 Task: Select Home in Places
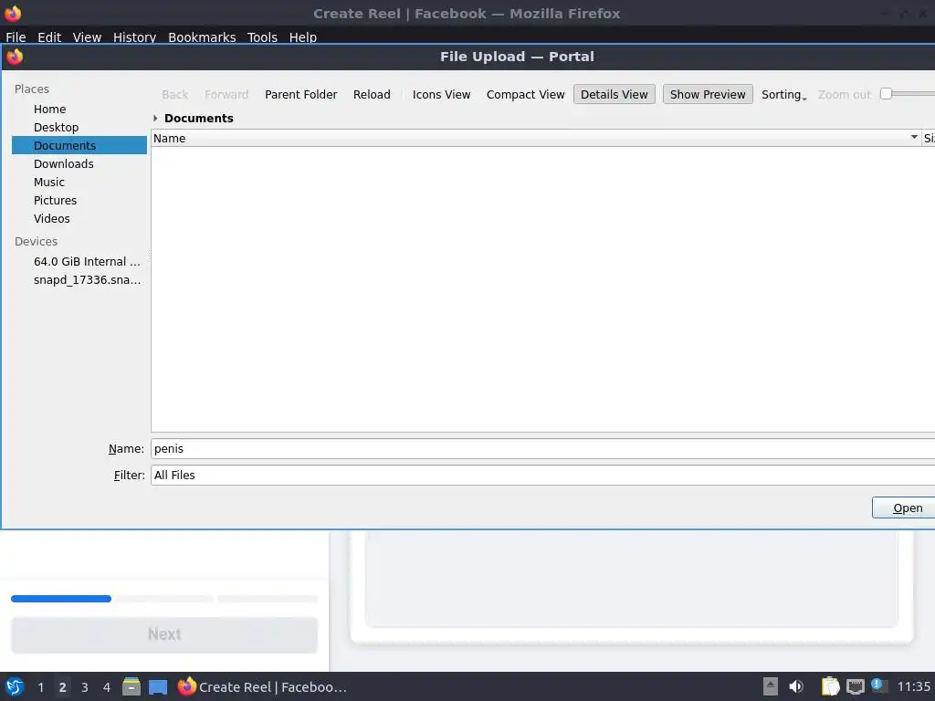point(79,110)
